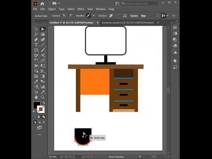
Task: Select the Rectangle tool
Action: click(x=36, y=50)
